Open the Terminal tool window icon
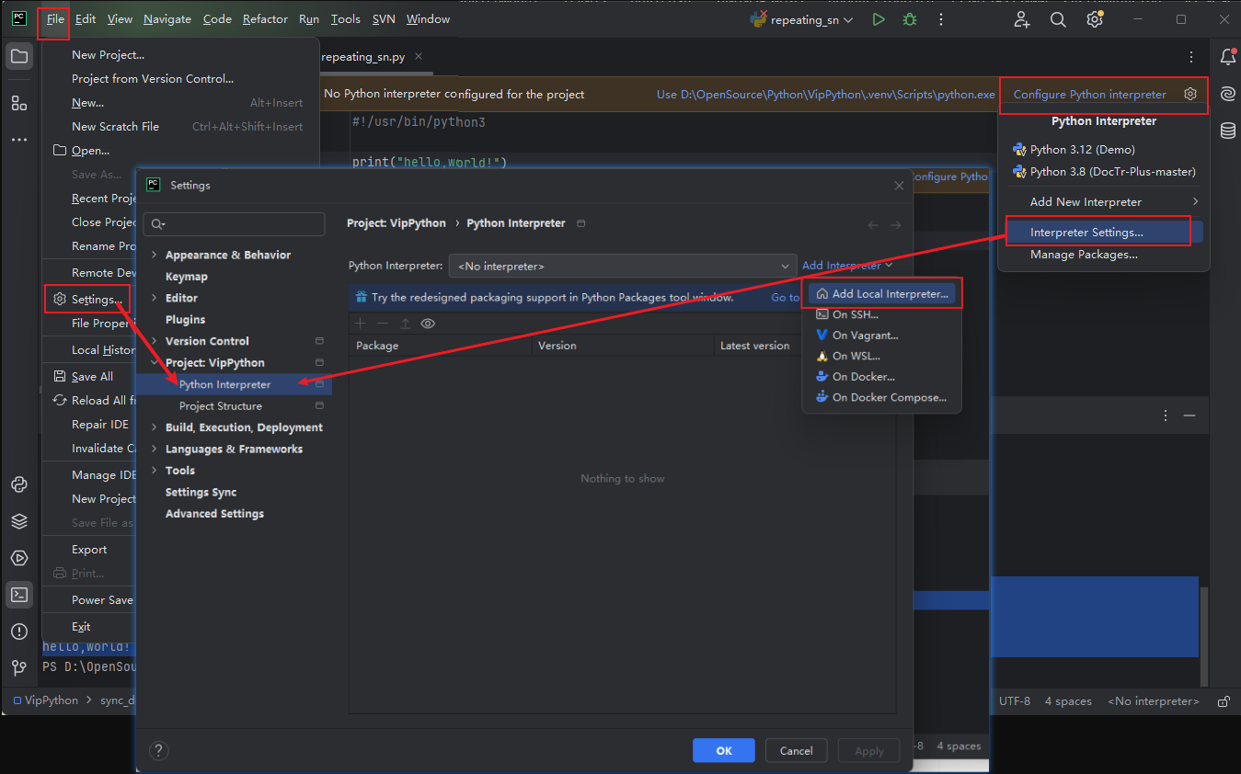1241x774 pixels. coord(18,595)
